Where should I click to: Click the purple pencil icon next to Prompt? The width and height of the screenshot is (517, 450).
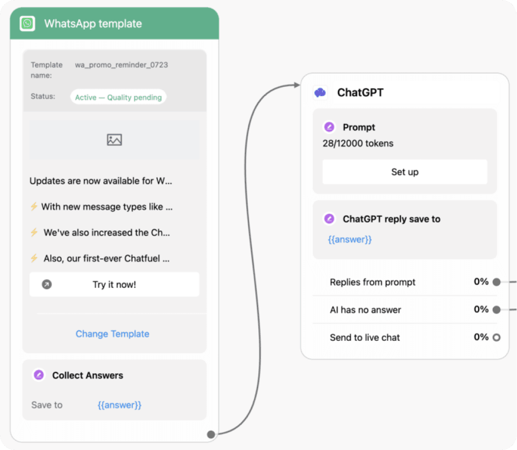[329, 127]
